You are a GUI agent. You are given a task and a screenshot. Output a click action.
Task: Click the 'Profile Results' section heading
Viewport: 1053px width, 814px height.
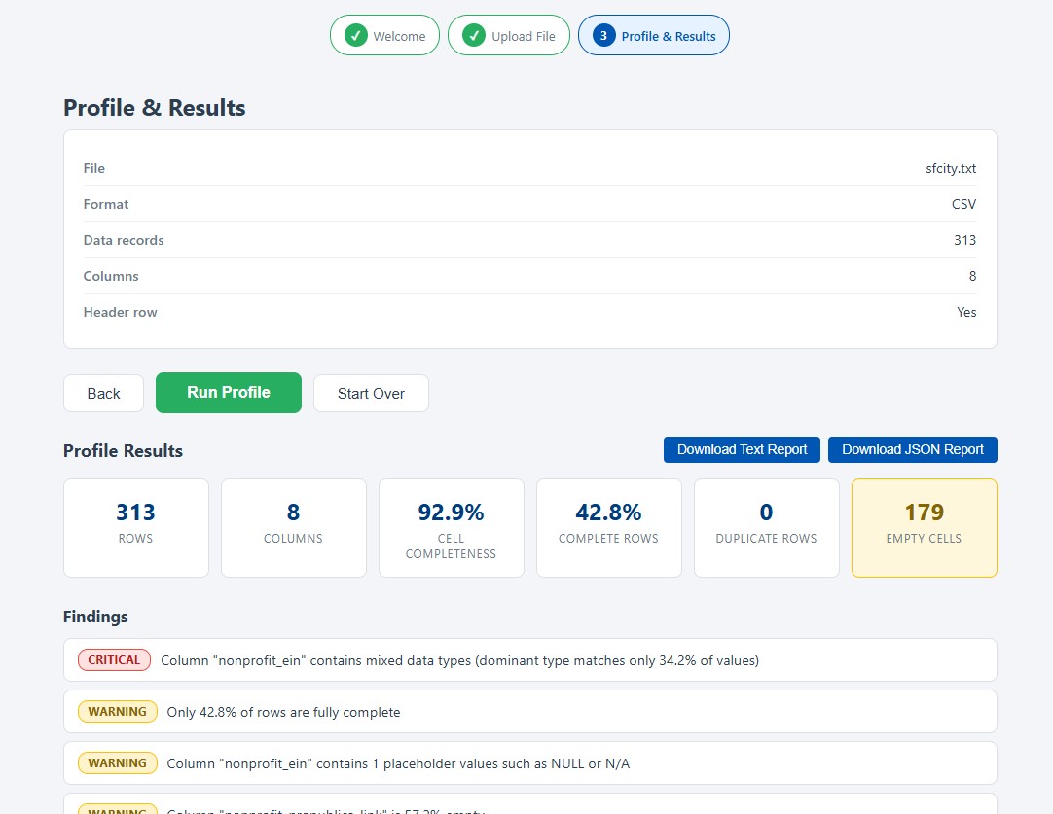coord(123,451)
